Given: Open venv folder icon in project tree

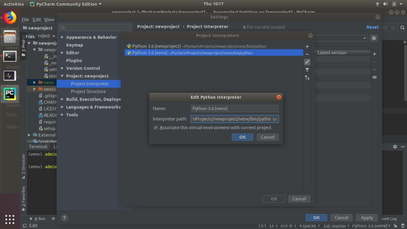Looking at the screenshot, I should point(41,82).
